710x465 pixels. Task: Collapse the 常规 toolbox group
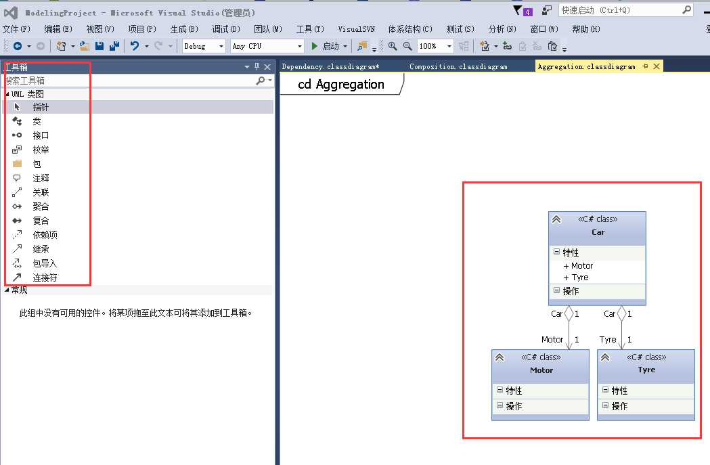(7, 290)
